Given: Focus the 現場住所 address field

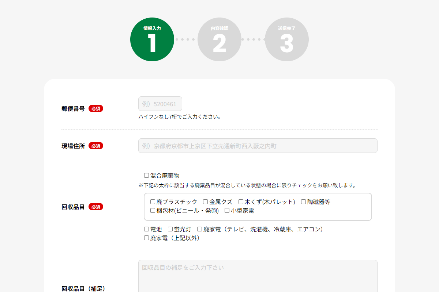Looking at the screenshot, I should (x=258, y=146).
